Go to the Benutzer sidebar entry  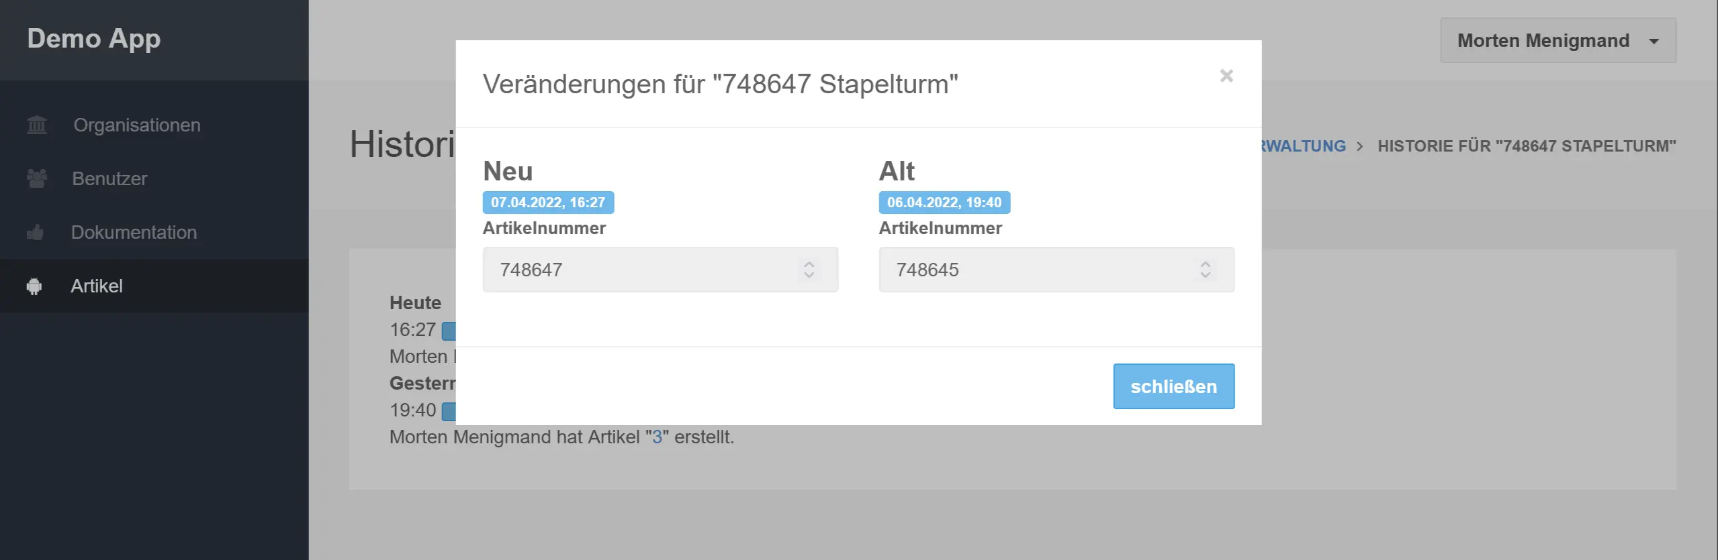[x=109, y=179]
